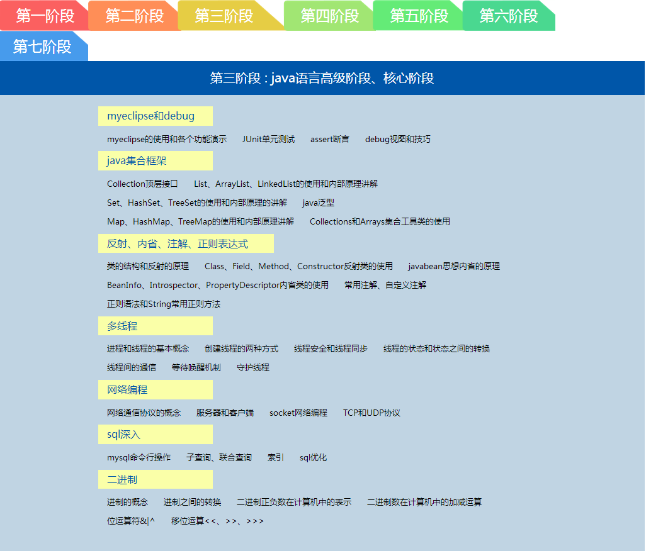Click 'sql优化' text

(x=313, y=457)
